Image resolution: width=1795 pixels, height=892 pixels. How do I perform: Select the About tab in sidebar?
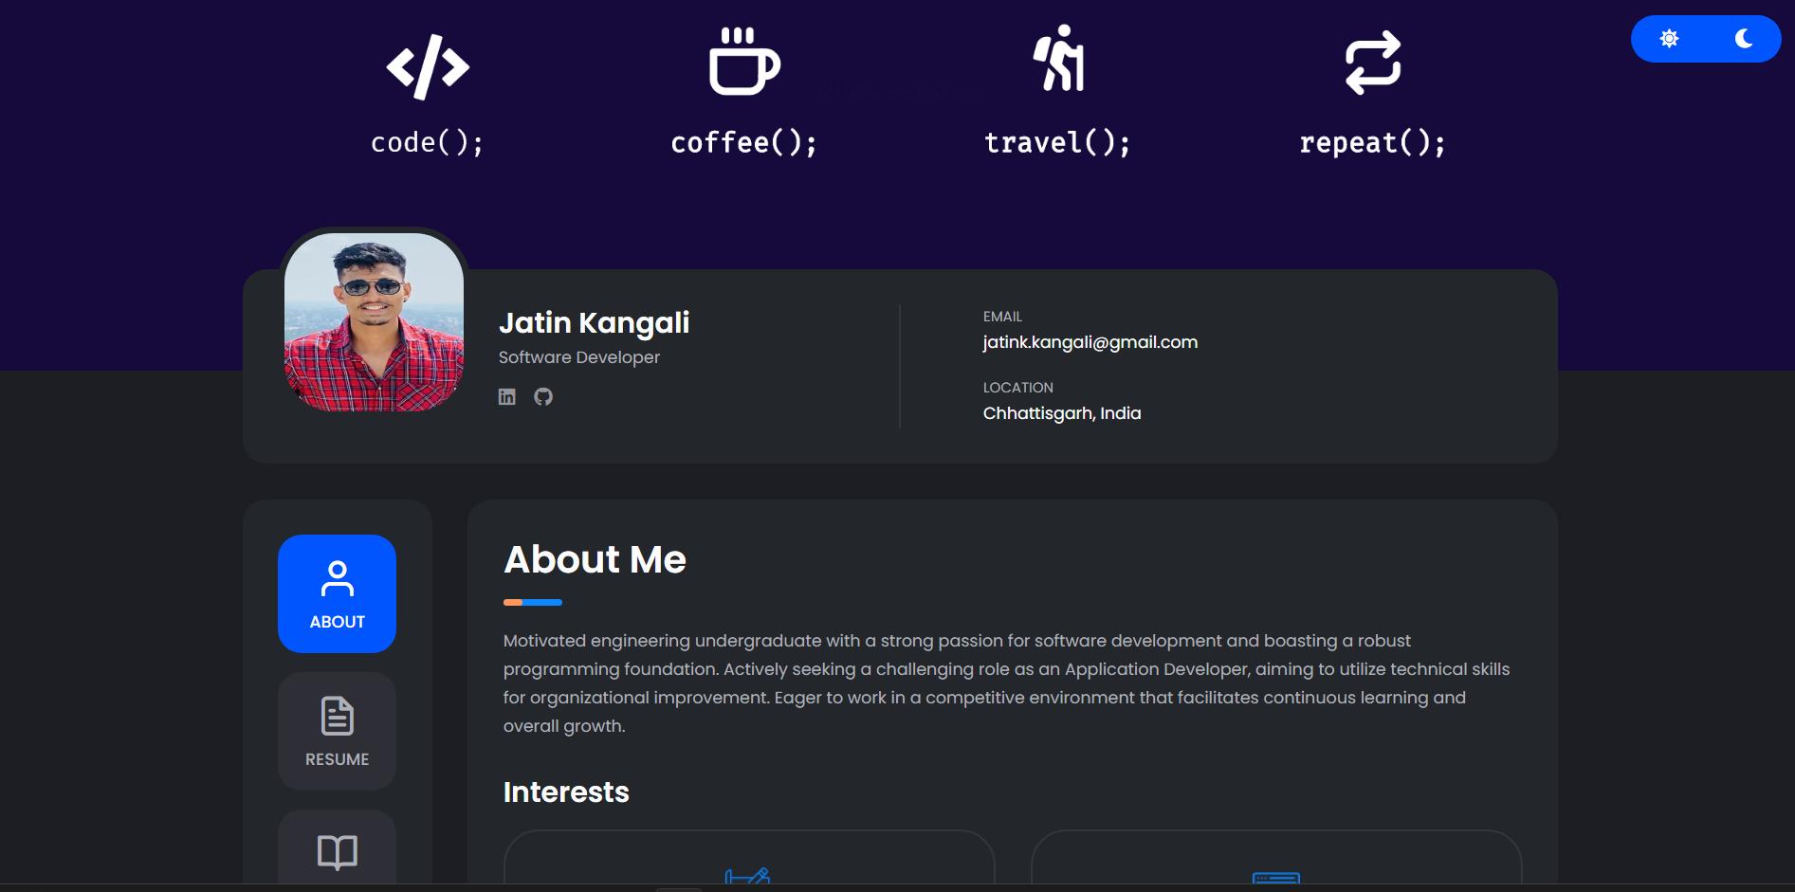(x=337, y=594)
